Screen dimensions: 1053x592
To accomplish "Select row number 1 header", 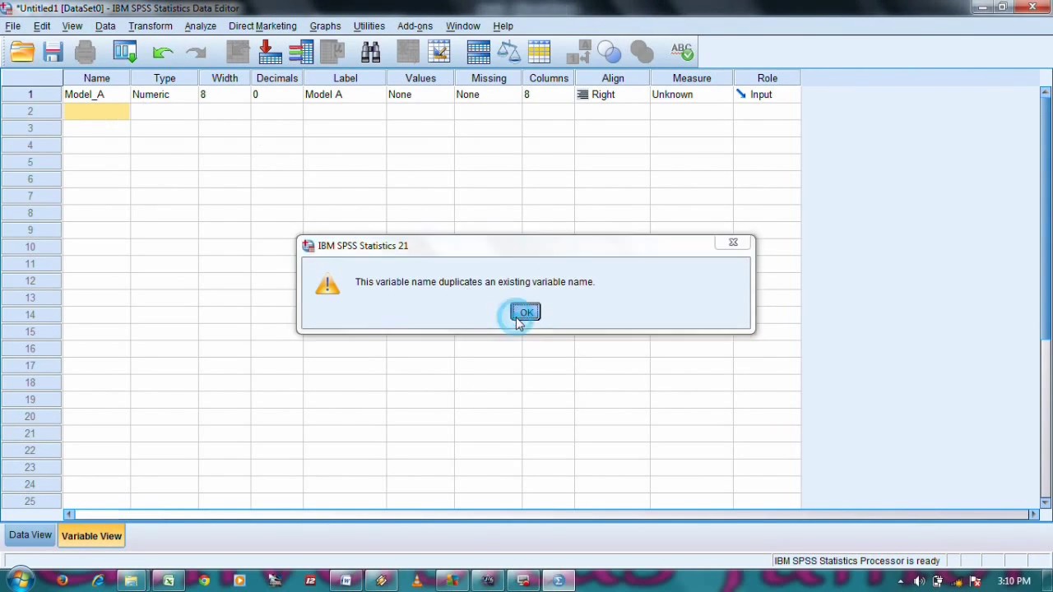I will pos(30,95).
